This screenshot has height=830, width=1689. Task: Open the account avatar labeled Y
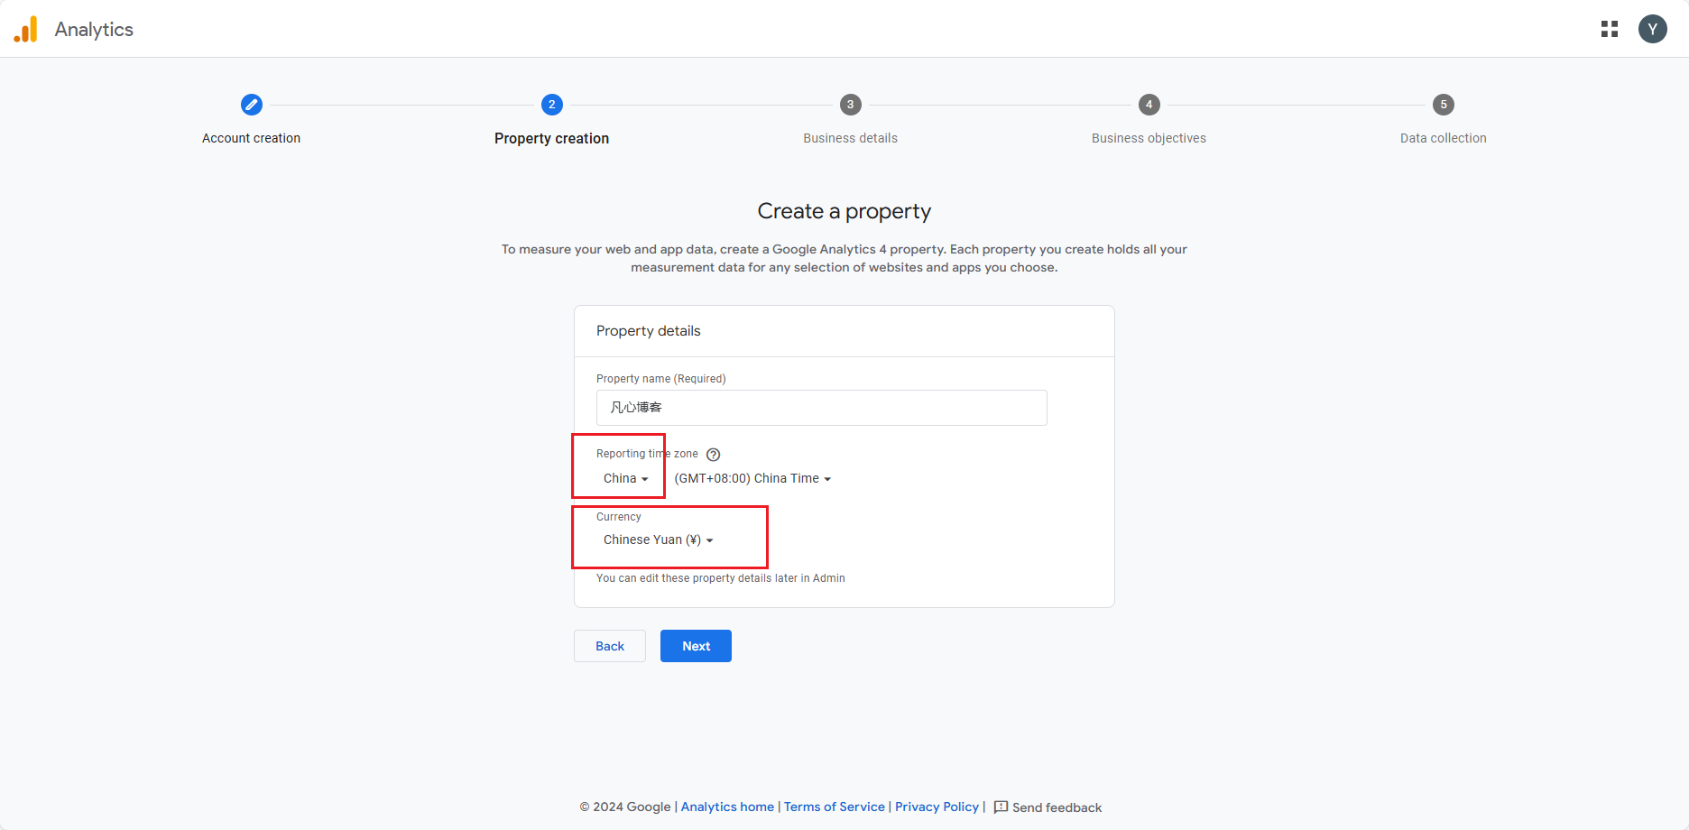pyautogui.click(x=1653, y=29)
